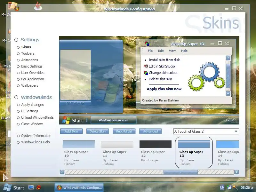The height and width of the screenshot is (192, 256).
Task: Open Wallpapers section
Action: (x=29, y=85)
